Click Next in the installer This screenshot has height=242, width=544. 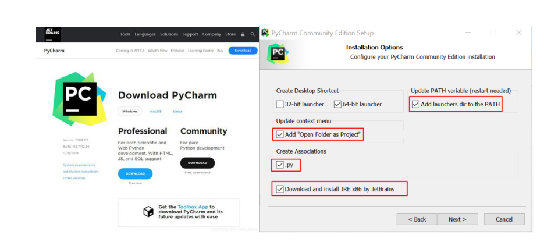[458, 219]
